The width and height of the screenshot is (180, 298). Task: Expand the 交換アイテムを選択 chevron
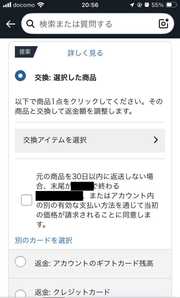point(156,140)
